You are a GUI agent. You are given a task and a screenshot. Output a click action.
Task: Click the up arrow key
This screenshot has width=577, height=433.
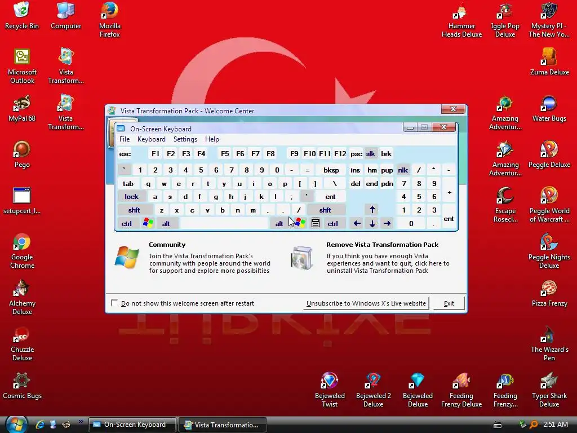(x=372, y=210)
